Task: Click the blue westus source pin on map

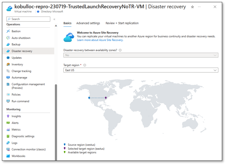Action: click(x=89, y=98)
